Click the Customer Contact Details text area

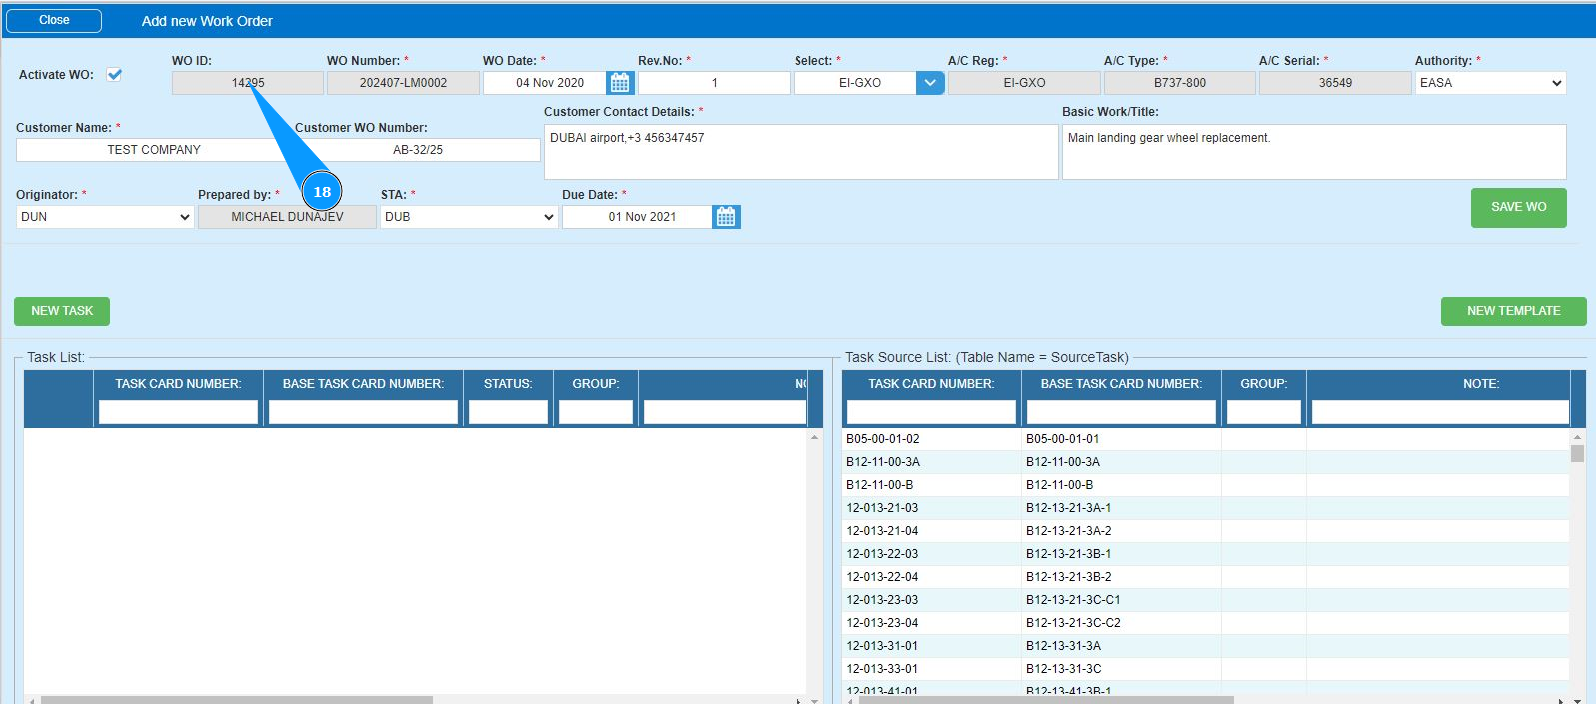[799, 152]
